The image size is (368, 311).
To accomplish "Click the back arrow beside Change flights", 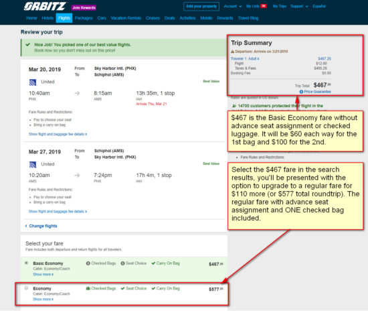I will tap(26, 226).
